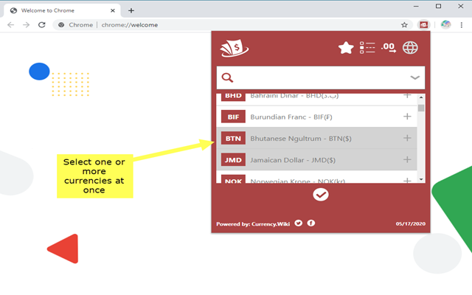
Task: Add Burundian Franc with plus toggle
Action: click(x=407, y=117)
